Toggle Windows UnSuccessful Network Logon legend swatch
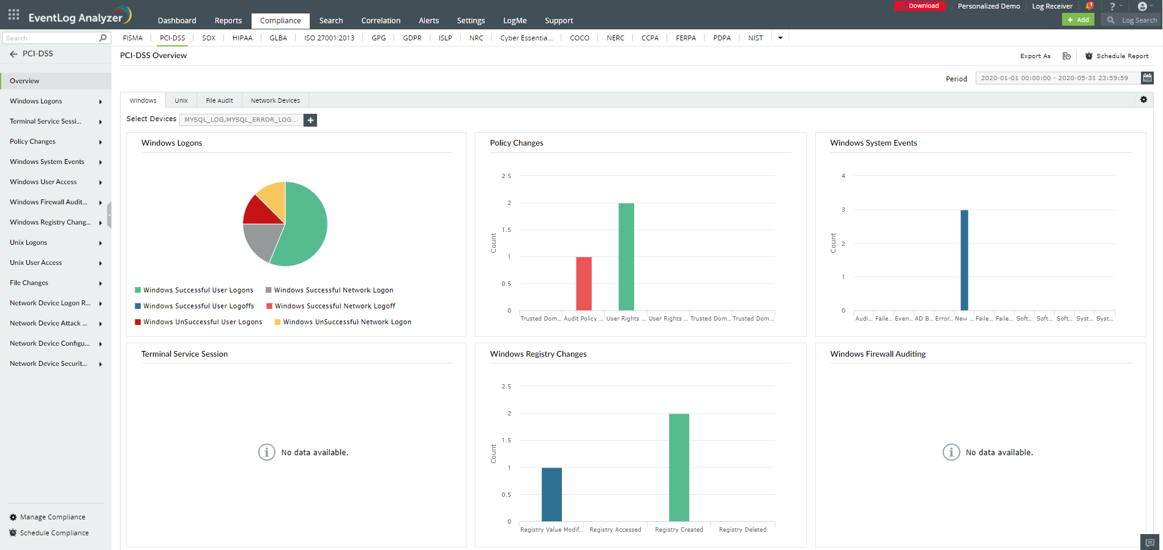The width and height of the screenshot is (1163, 550). (277, 322)
